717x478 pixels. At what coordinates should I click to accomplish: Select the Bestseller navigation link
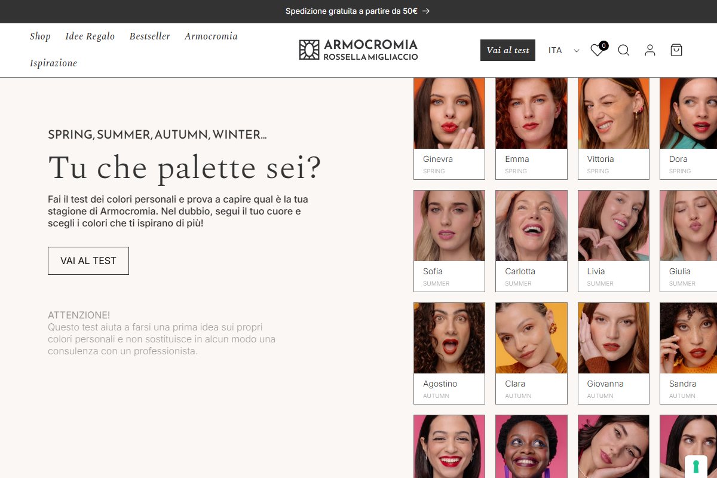149,36
